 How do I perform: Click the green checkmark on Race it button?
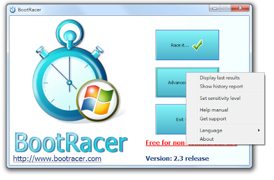(197, 45)
